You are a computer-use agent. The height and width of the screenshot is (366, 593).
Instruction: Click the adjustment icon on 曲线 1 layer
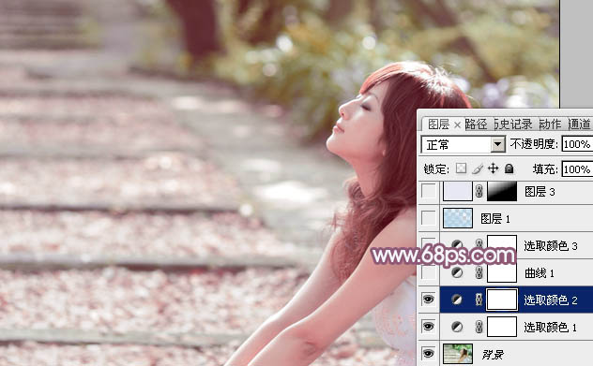(457, 272)
